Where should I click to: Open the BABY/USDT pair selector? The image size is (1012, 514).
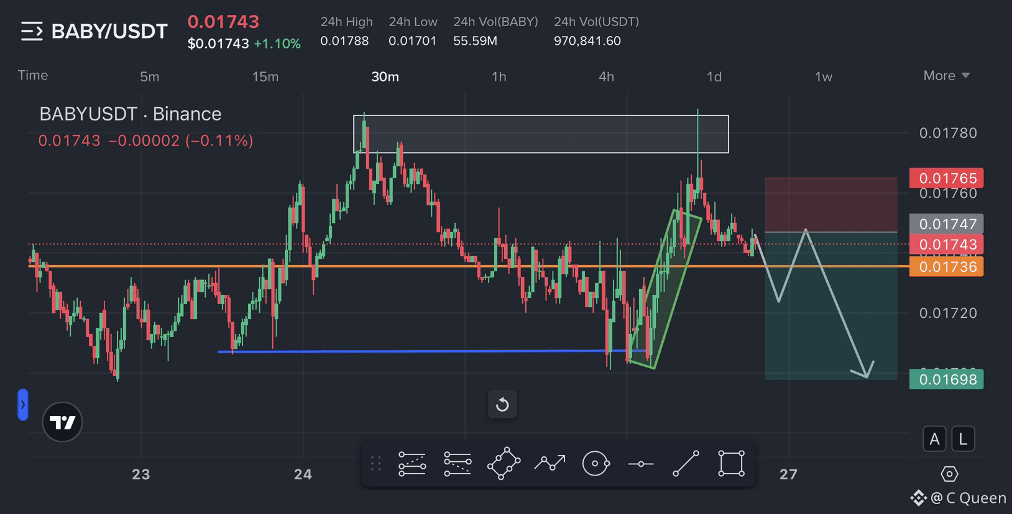[109, 31]
